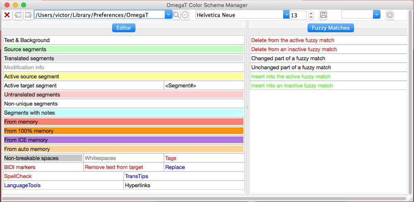
Task: Pick the purple From ICE memory row
Action: (124, 140)
